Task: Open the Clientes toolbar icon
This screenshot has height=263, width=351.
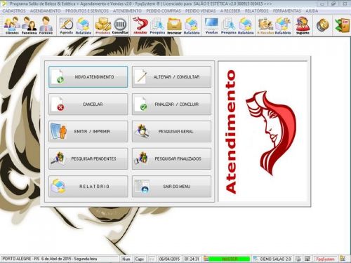Action: pyautogui.click(x=12, y=26)
